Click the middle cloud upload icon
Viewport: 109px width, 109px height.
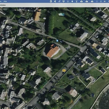pos(87,1)
